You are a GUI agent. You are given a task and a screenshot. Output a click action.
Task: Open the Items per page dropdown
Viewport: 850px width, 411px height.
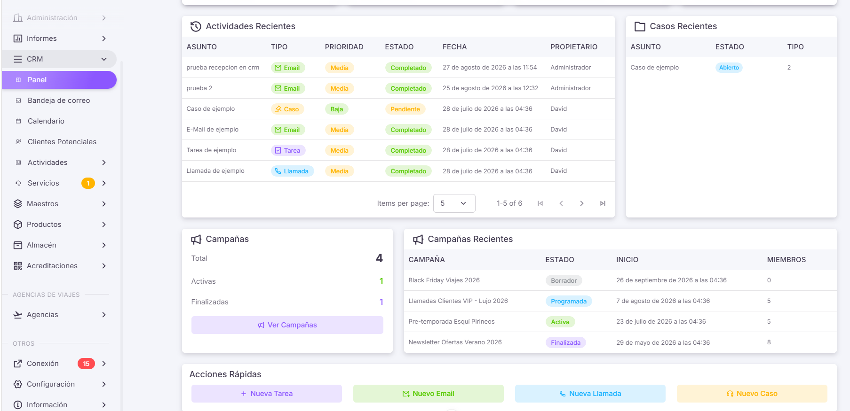454,203
